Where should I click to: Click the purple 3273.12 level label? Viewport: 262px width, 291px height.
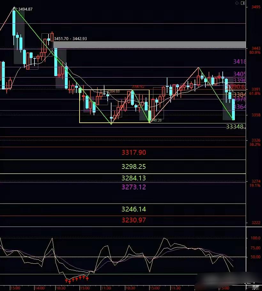pyautogui.click(x=134, y=187)
